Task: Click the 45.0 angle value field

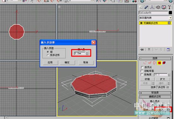Action: [161, 75]
